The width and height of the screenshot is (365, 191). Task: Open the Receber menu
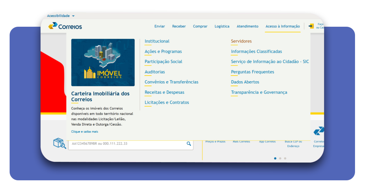pos(179,26)
